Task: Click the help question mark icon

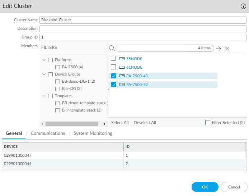Action: pyautogui.click(x=243, y=6)
